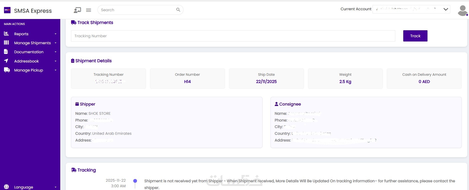Focus the top Search box

coord(140,10)
